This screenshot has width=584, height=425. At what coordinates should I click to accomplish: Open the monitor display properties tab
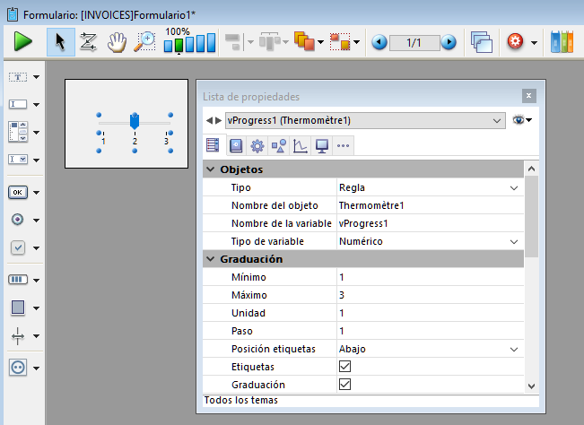point(321,145)
